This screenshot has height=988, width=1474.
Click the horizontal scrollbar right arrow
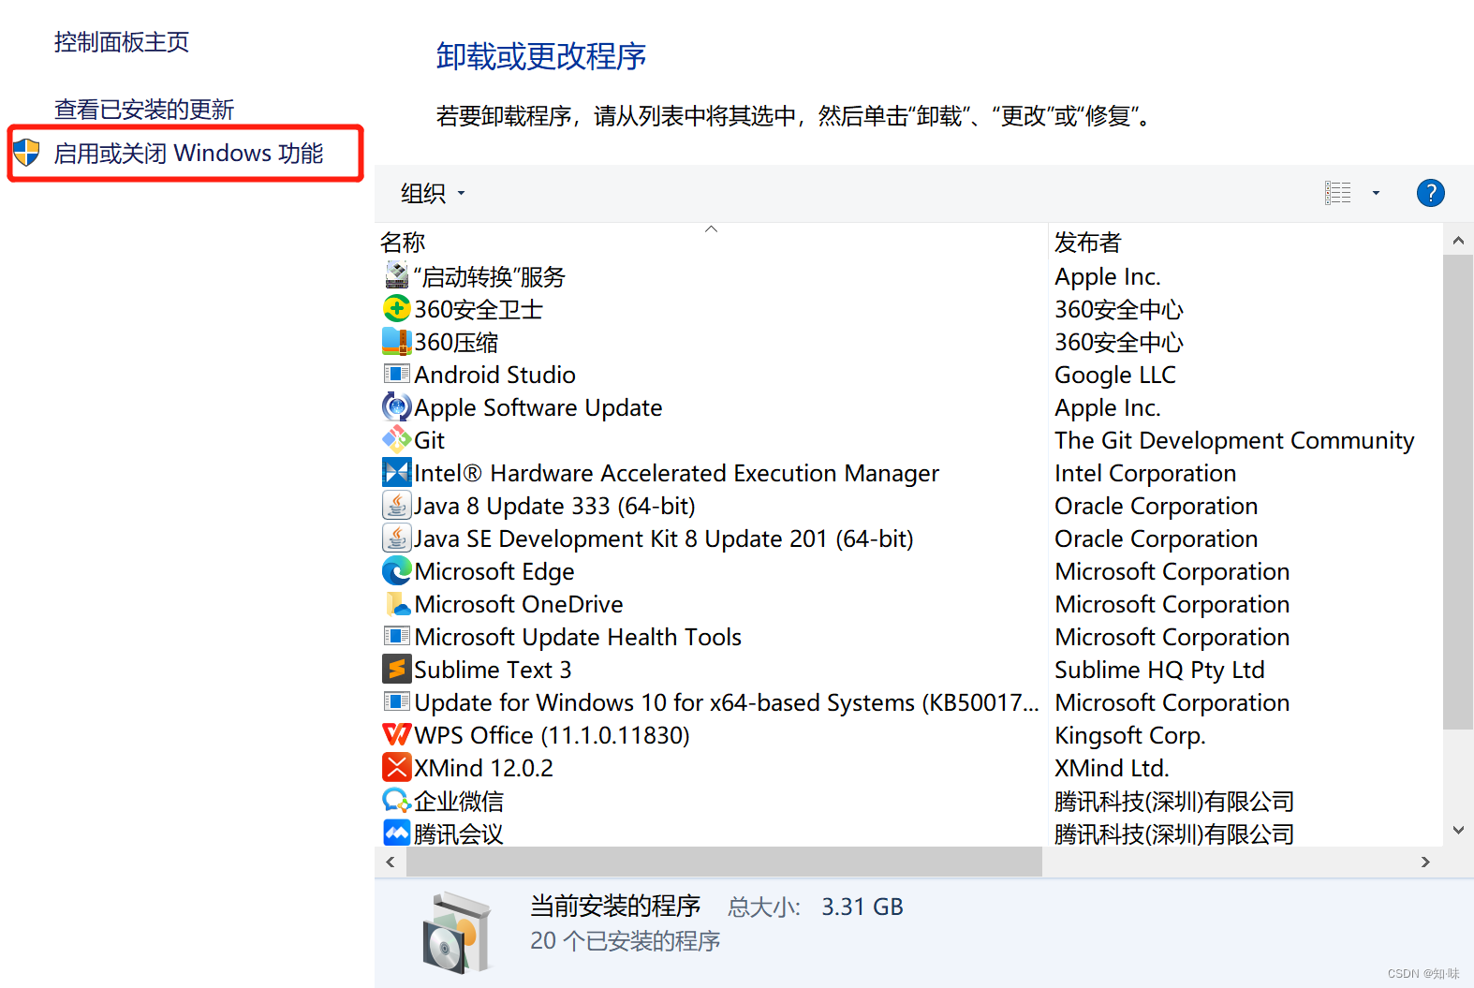1425,862
